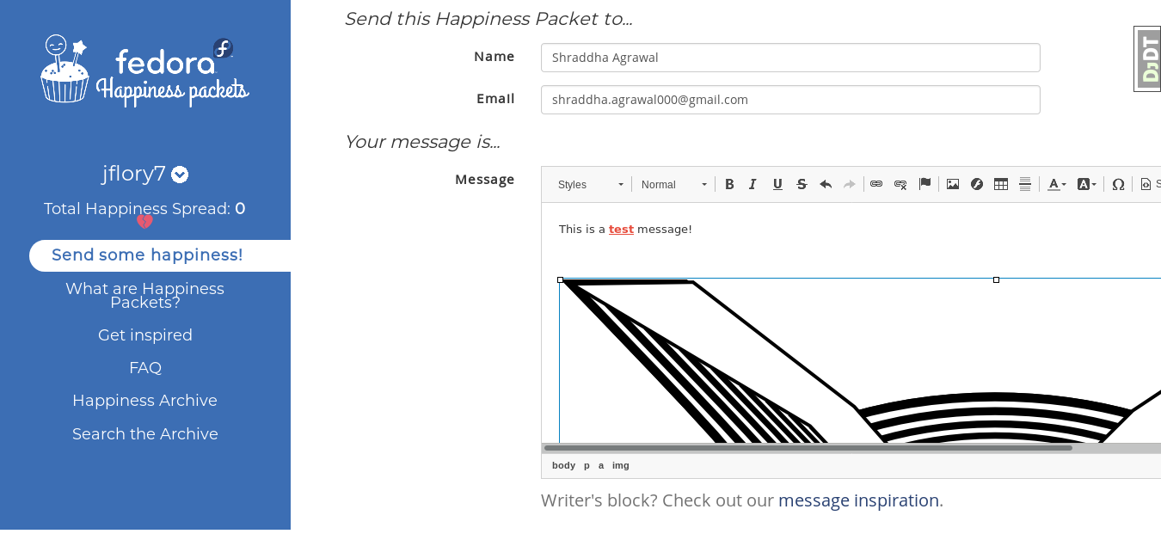
Task: Toggle bold formatting in the editor
Action: [x=729, y=184]
